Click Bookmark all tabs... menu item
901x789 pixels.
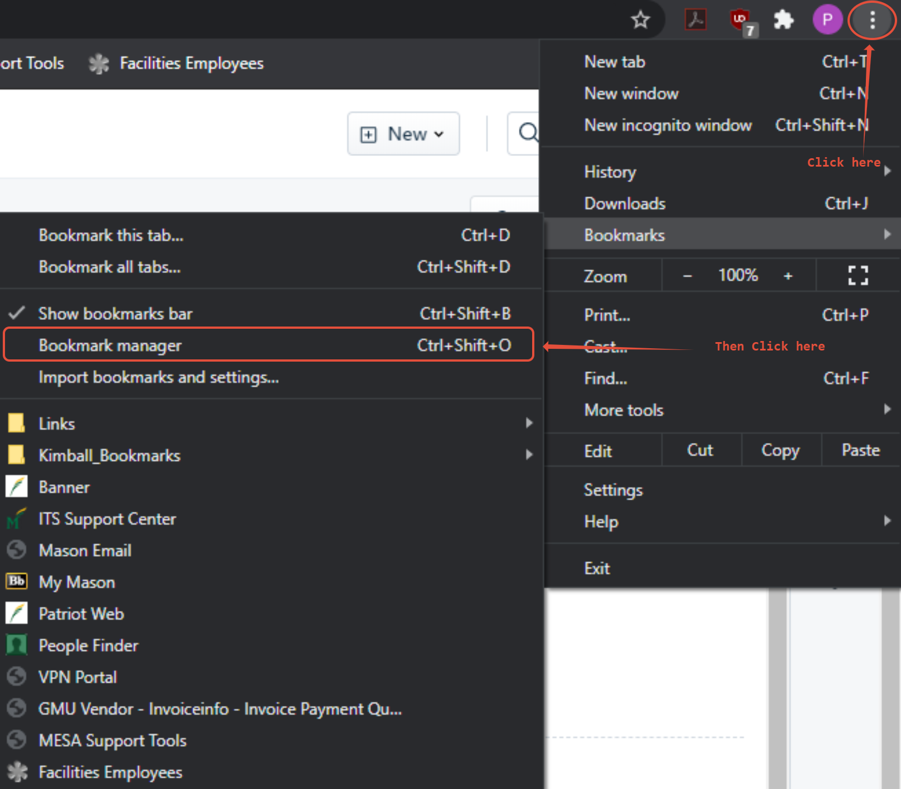click(x=270, y=267)
